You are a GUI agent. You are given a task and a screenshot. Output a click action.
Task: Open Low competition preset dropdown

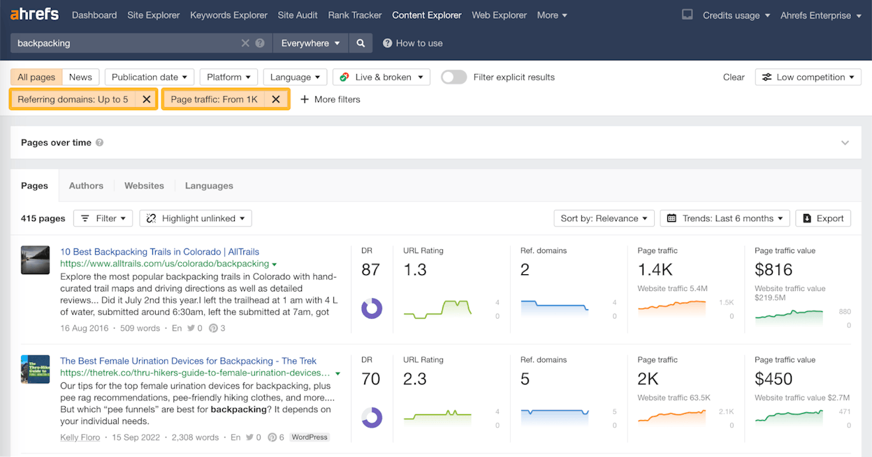click(x=808, y=77)
